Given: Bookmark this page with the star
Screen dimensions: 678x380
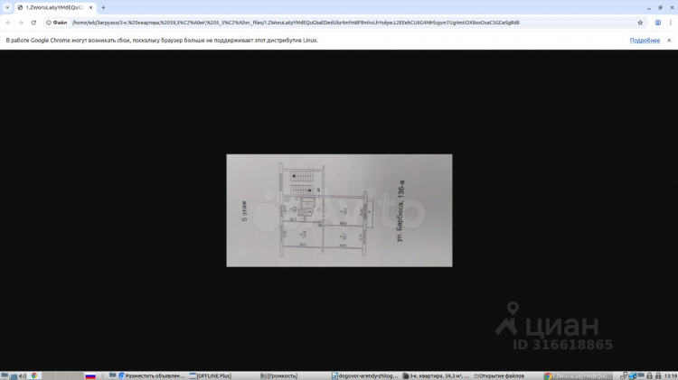Looking at the screenshot, I should click(x=640, y=23).
